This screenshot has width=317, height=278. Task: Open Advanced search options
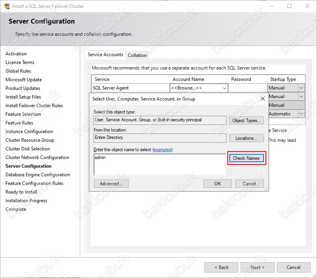(x=111, y=183)
